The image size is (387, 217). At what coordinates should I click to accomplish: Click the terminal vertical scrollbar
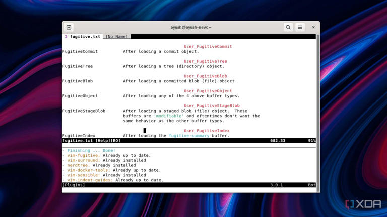[x=318, y=113]
